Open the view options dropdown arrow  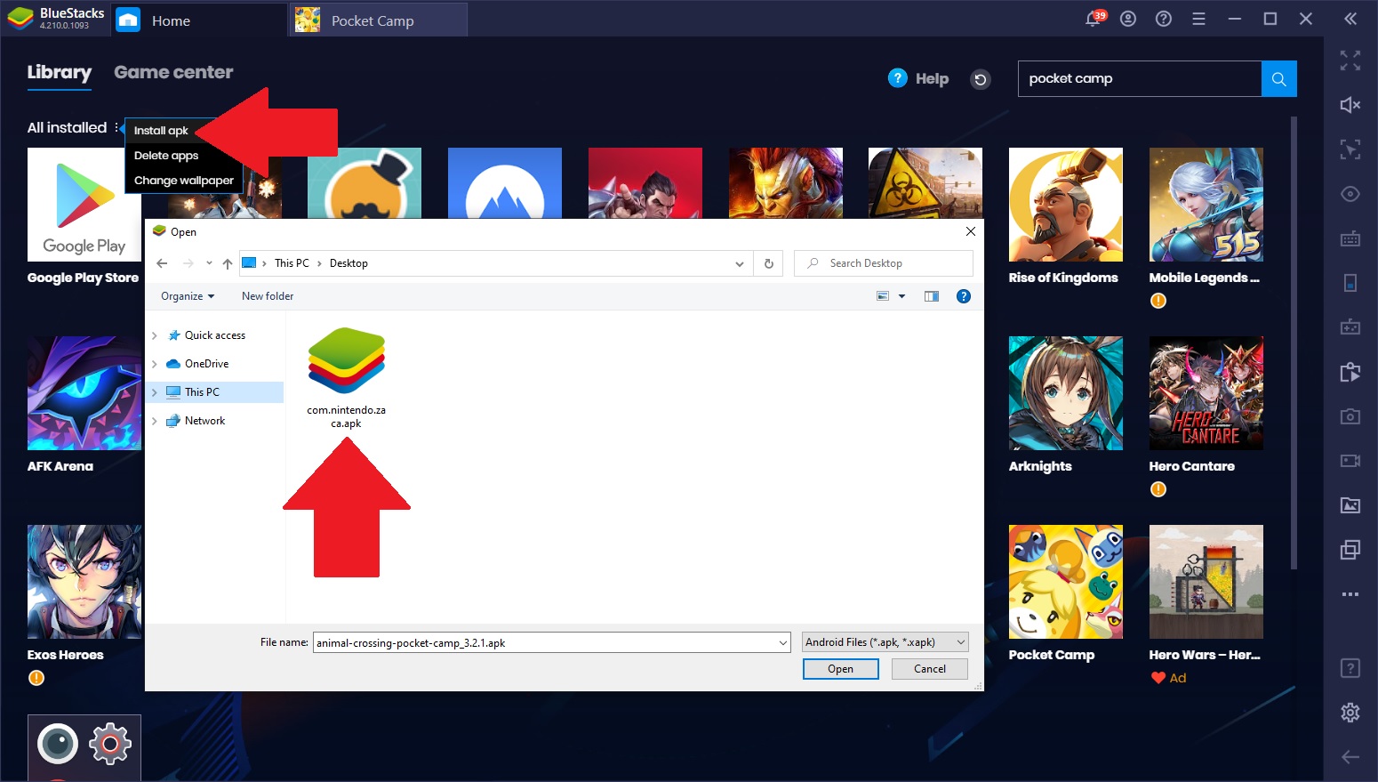901,296
